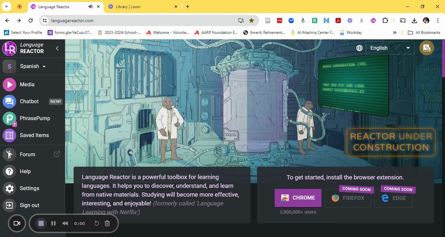The height and width of the screenshot is (237, 445).
Task: Click the gold translate icon at top right
Action: pyautogui.click(x=427, y=48)
